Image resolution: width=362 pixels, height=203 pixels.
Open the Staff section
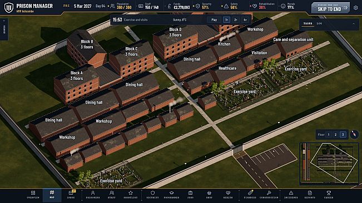click(x=112, y=195)
